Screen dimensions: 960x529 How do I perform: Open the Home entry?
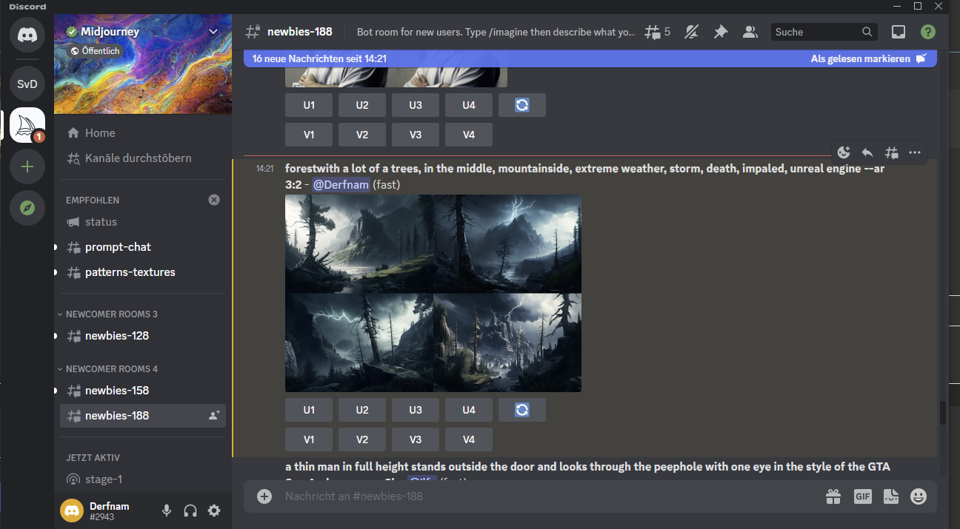point(143,133)
